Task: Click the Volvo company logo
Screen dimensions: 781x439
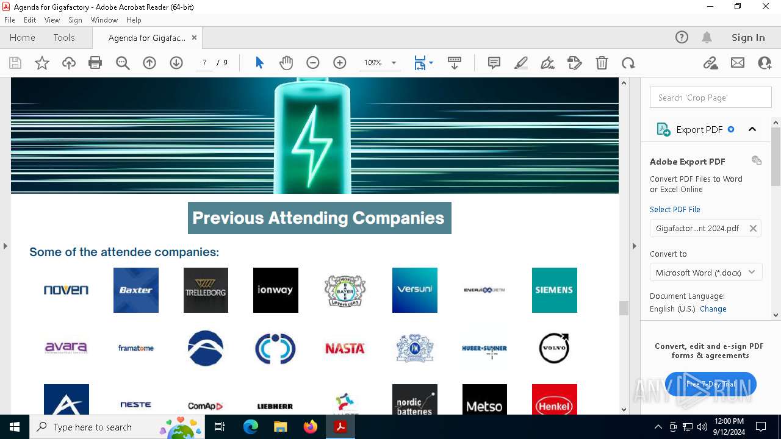Action: click(554, 348)
